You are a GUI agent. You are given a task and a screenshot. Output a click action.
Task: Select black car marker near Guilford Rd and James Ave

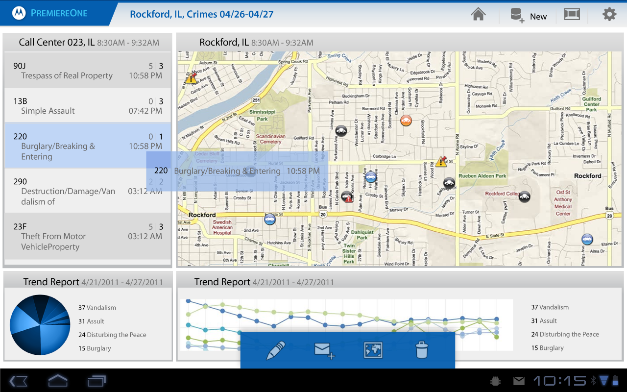(341, 131)
